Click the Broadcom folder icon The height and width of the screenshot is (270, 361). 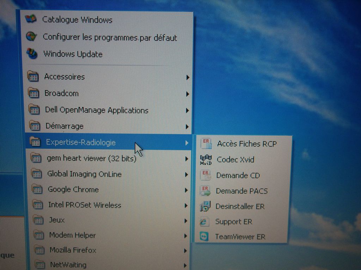point(33,93)
